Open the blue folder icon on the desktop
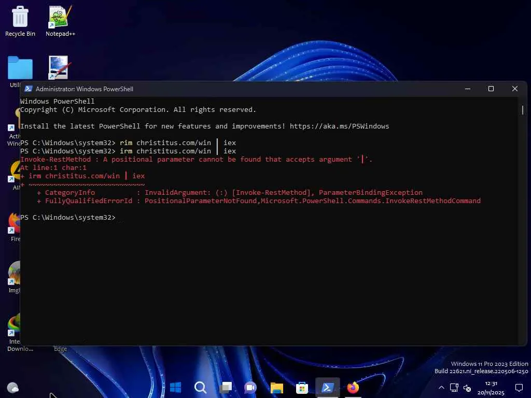The width and height of the screenshot is (531, 398). (20, 68)
